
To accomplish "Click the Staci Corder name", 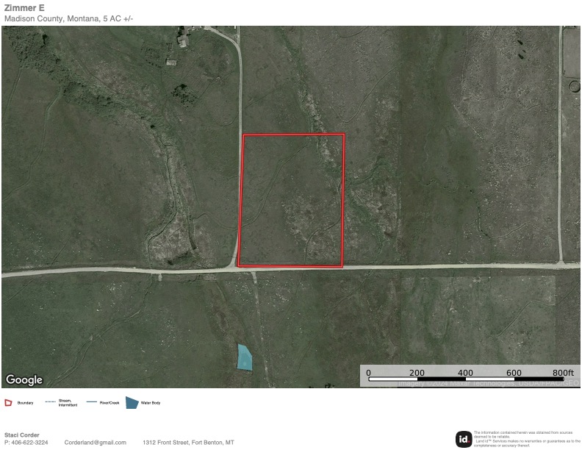I will (x=22, y=435).
